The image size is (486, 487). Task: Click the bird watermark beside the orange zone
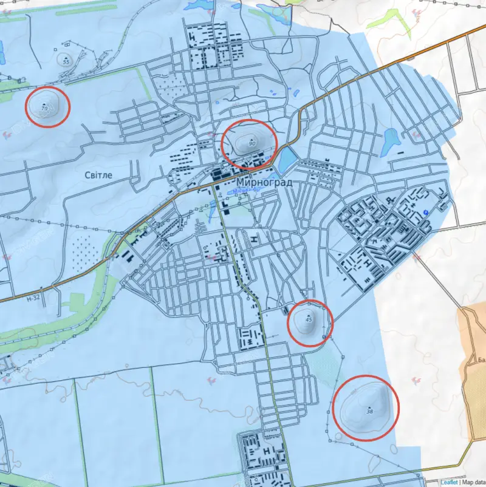(417, 380)
